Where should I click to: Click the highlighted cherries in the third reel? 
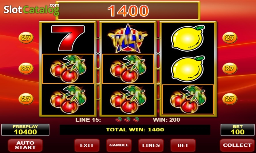click(188, 100)
